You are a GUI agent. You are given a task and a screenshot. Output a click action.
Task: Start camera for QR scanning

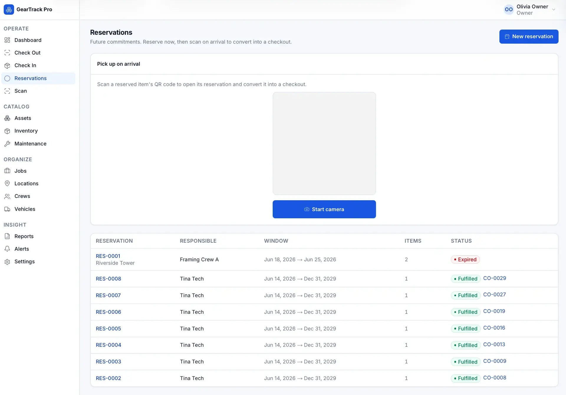(324, 209)
